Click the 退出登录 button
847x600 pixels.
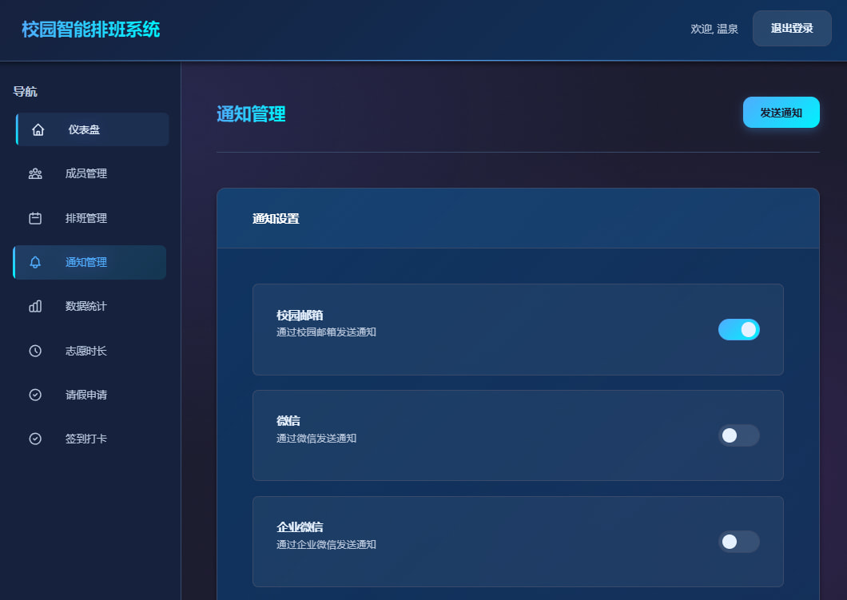[791, 29]
